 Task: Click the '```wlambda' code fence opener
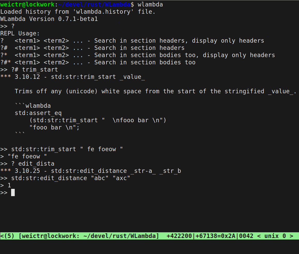point(33,106)
